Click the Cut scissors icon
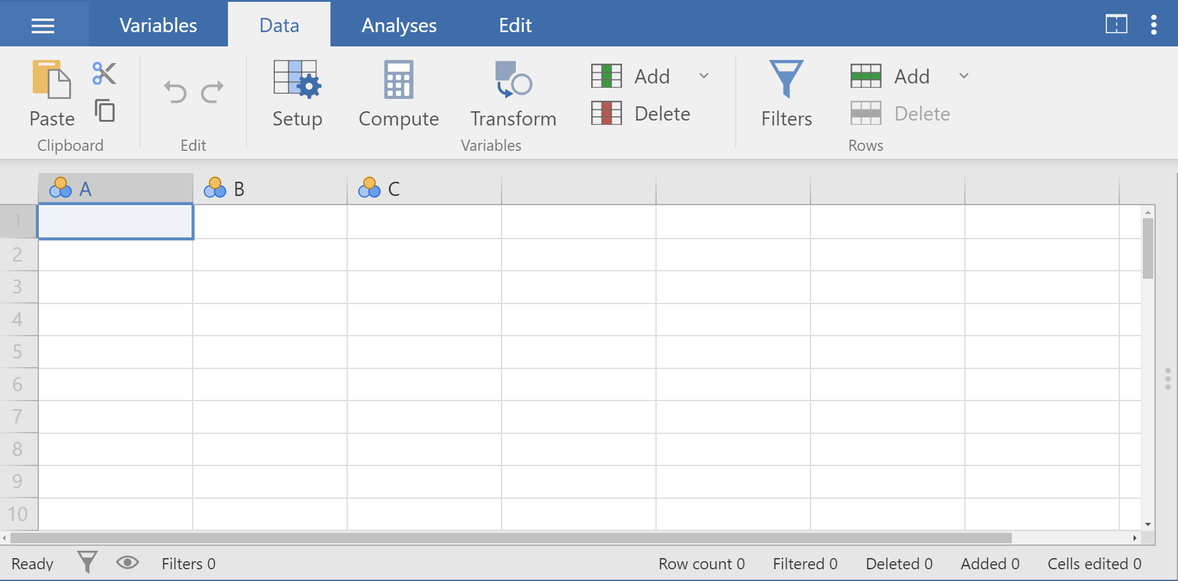This screenshot has height=581, width=1178. click(104, 74)
